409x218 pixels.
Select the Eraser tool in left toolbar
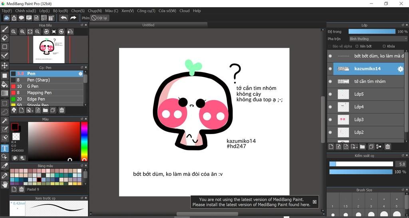[x=5, y=38]
